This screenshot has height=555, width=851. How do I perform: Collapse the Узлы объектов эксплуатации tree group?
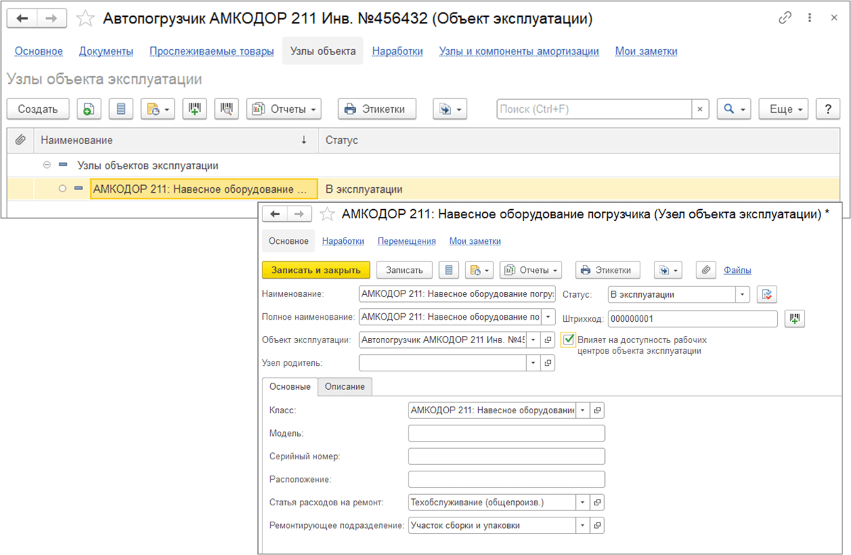click(48, 165)
